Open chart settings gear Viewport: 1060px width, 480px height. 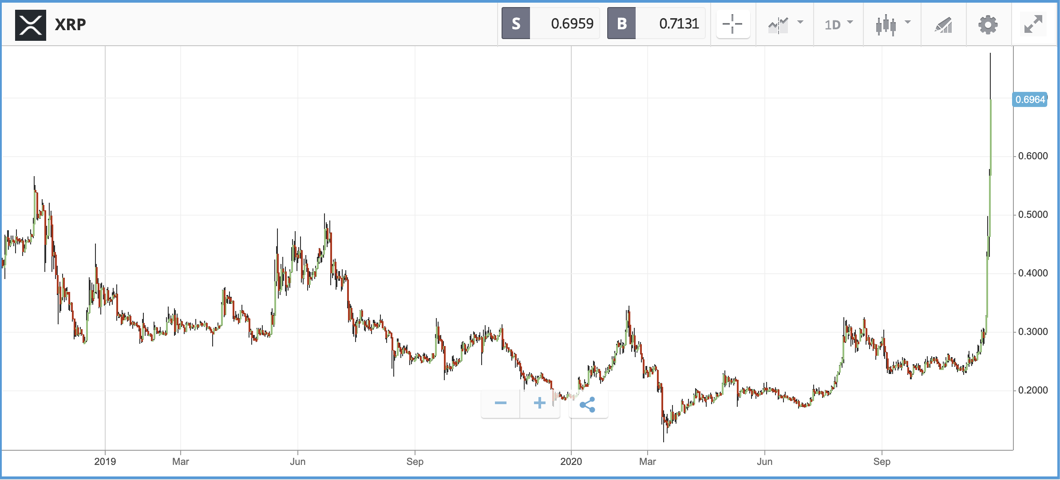[988, 24]
